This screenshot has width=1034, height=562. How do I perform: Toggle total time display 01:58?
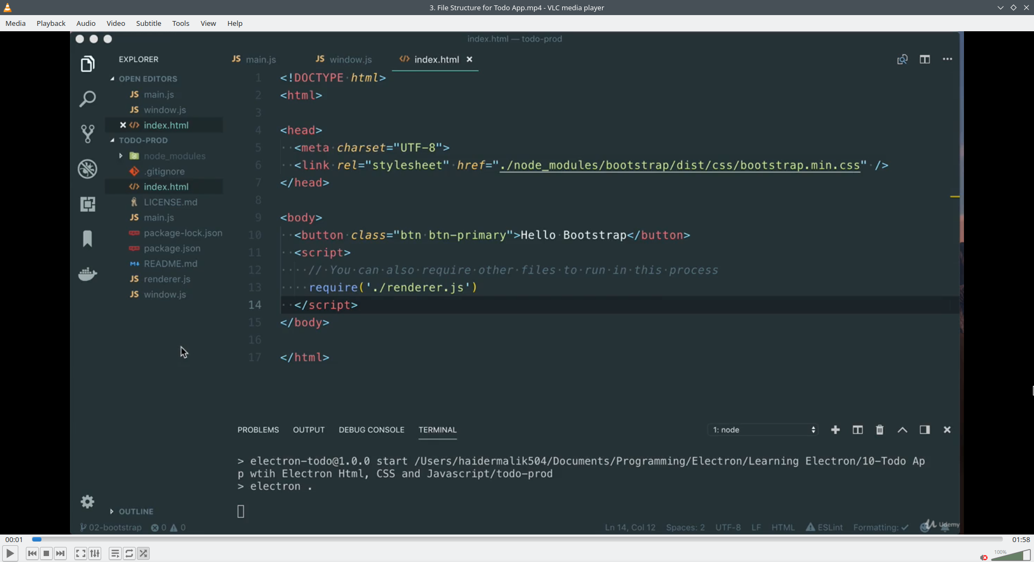pos(1021,539)
